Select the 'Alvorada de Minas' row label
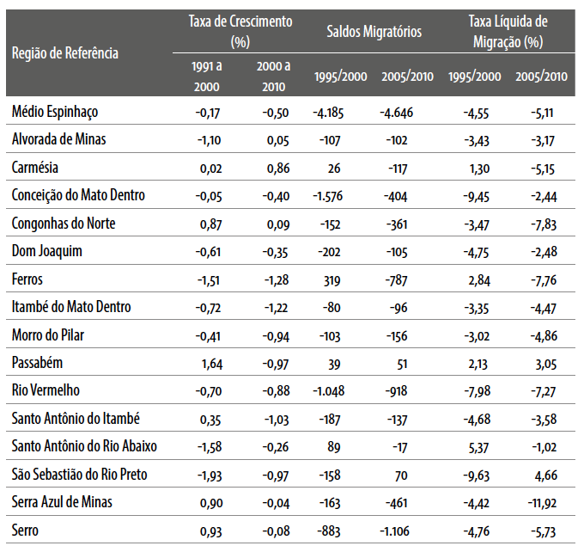 pyautogui.click(x=59, y=139)
